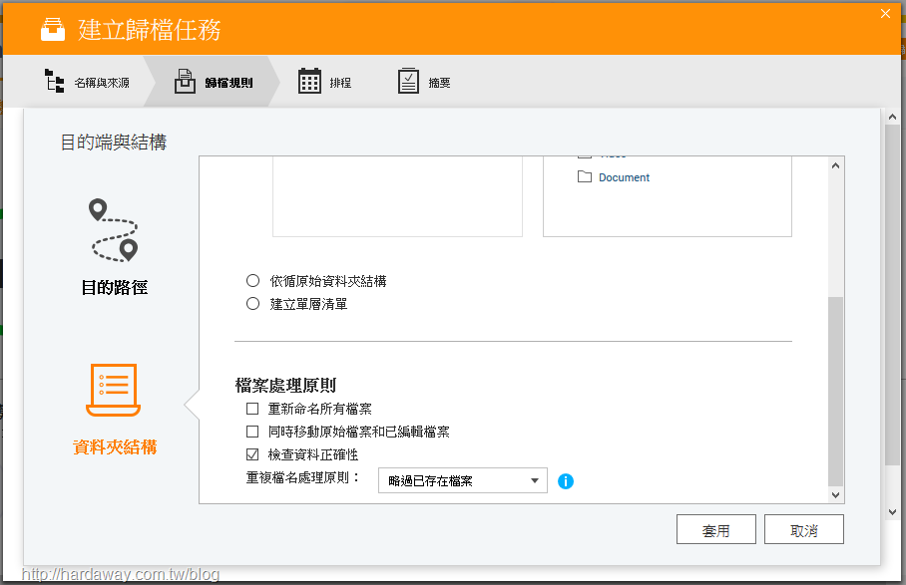This screenshot has width=906, height=585.
Task: Click the inner panel scrollbar thumb
Action: (835, 392)
